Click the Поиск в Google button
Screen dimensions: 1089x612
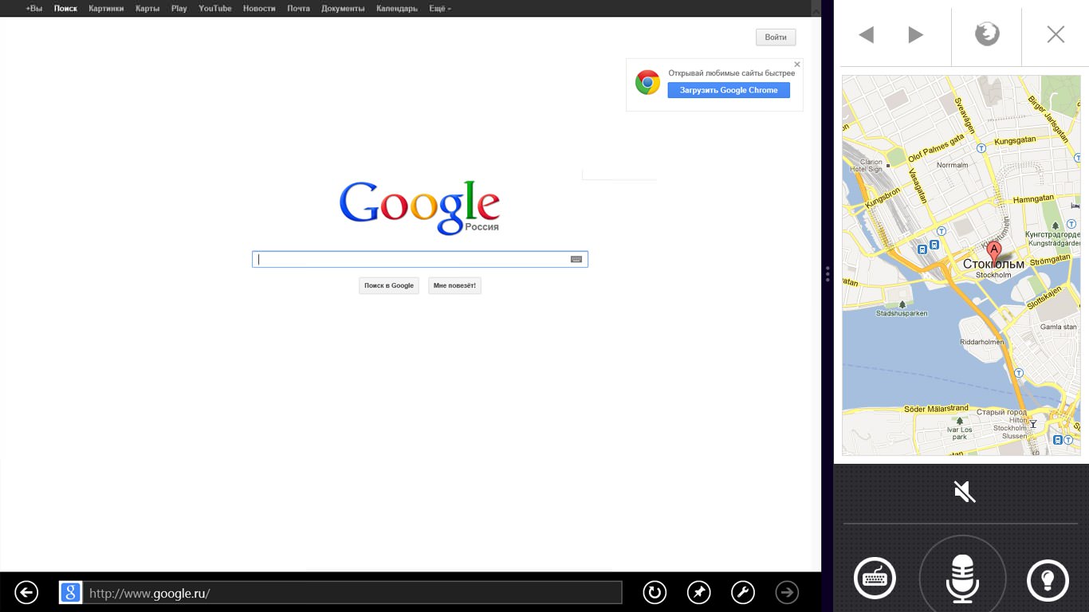[389, 285]
